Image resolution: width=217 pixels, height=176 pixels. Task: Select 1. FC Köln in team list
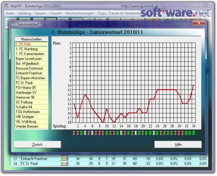(x=31, y=44)
